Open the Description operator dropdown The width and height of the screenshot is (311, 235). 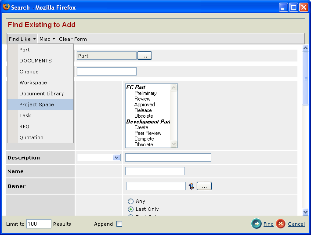[x=99, y=157]
